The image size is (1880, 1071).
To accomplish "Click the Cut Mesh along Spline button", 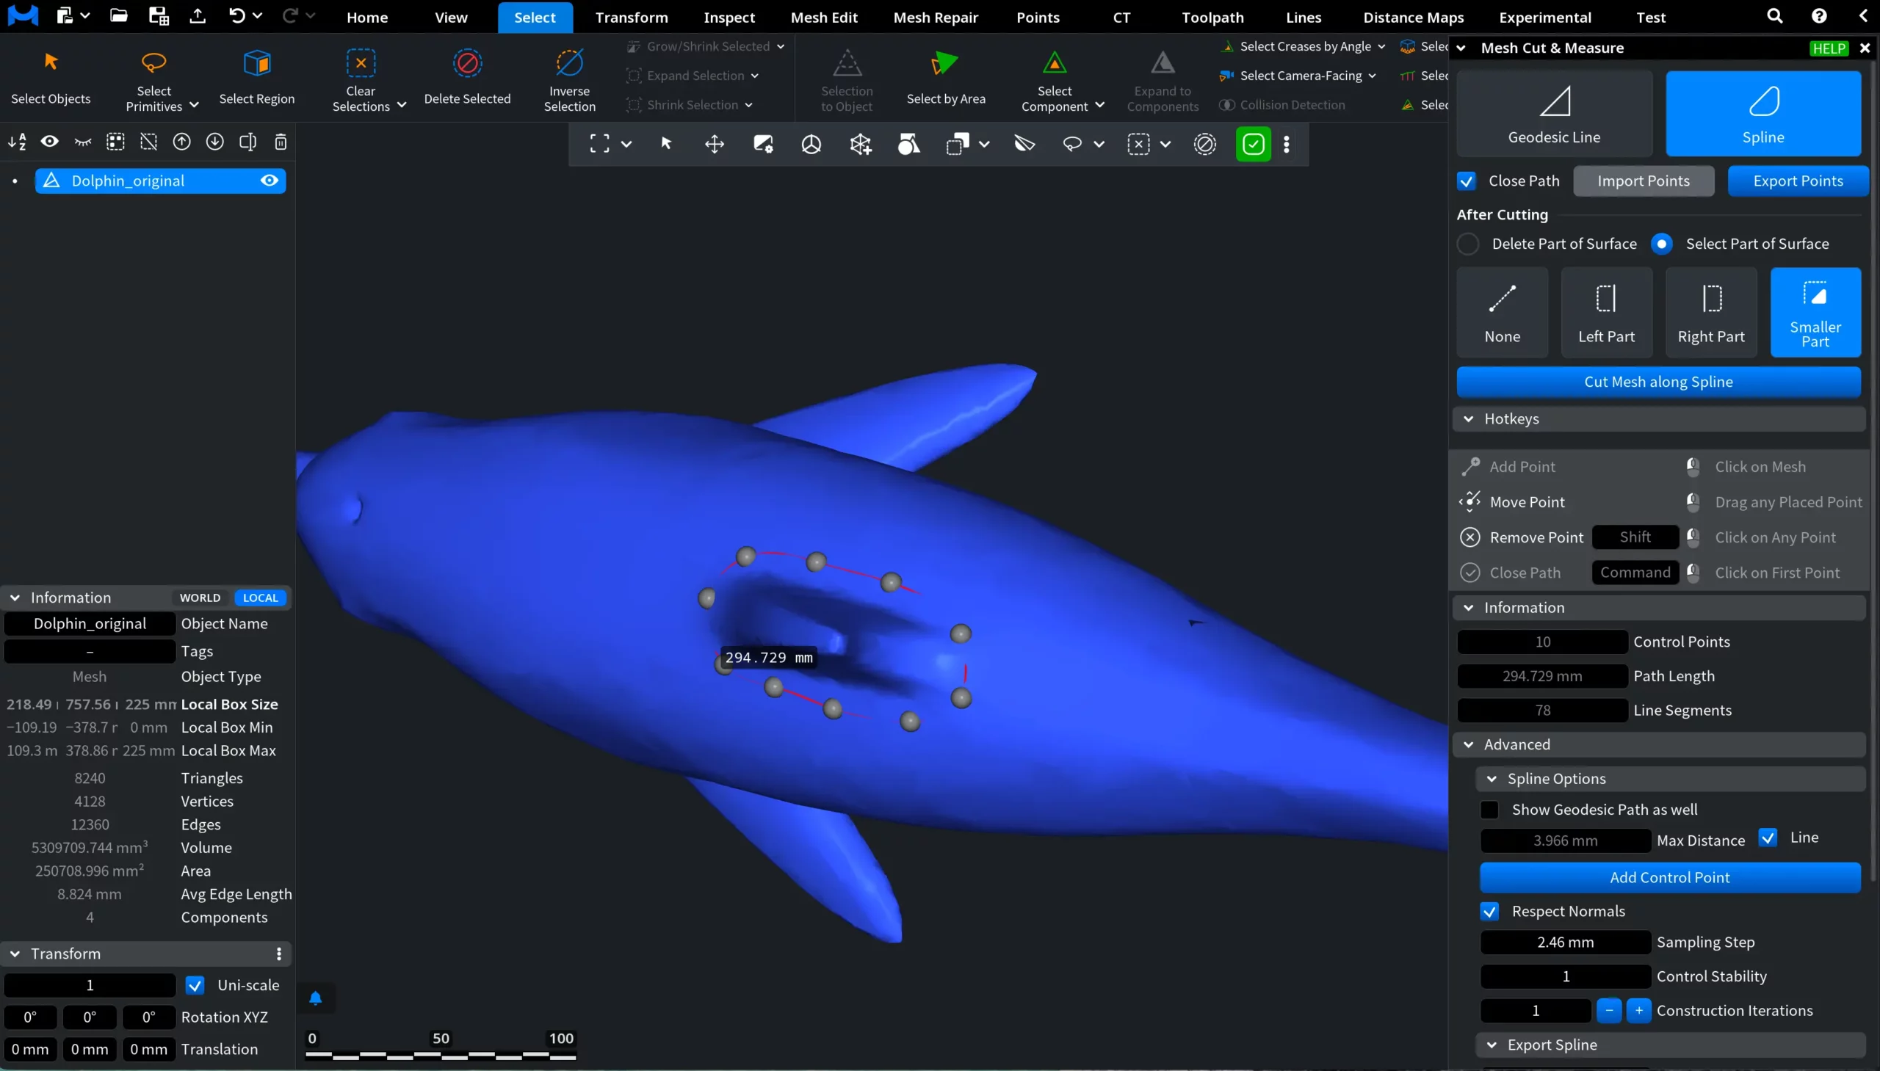I will point(1658,382).
